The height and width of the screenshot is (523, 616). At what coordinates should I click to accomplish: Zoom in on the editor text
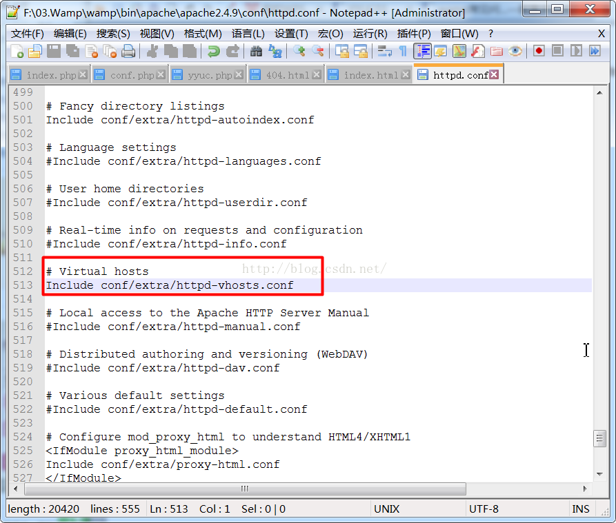pyautogui.click(x=299, y=52)
